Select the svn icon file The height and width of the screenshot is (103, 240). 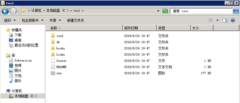[53, 73]
